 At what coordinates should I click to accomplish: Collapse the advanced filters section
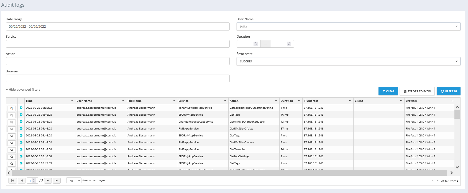click(x=23, y=90)
